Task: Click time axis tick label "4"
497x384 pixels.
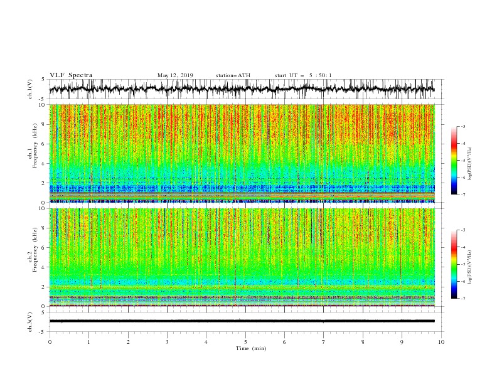Action: (206, 342)
